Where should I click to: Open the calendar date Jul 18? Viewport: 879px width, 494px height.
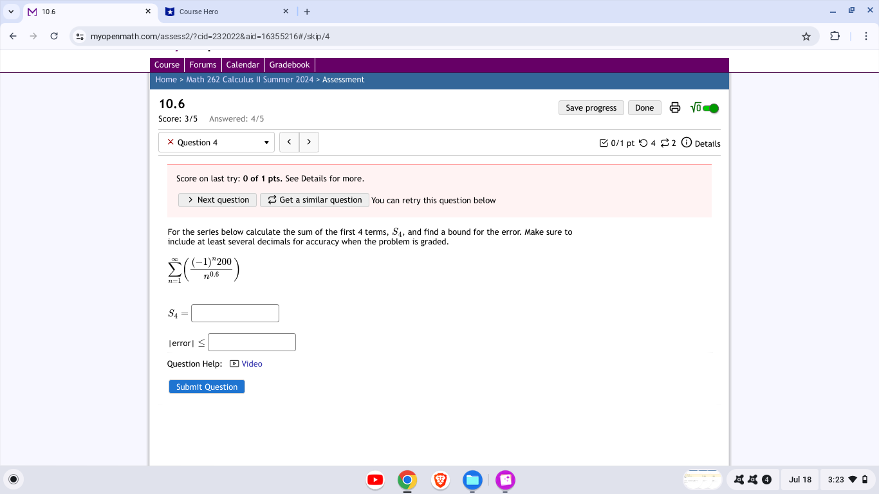tap(800, 479)
